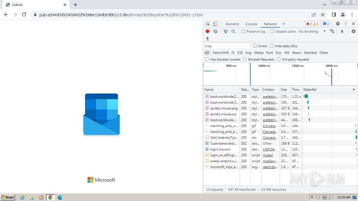Import HAR file with upload arrow
Screen dimensions: 358x201
coord(342,32)
